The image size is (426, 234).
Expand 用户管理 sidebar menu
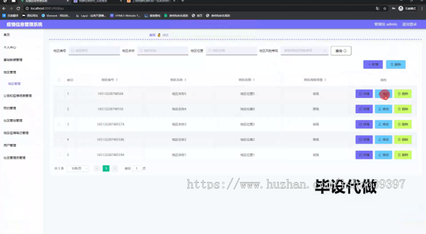tap(22, 145)
